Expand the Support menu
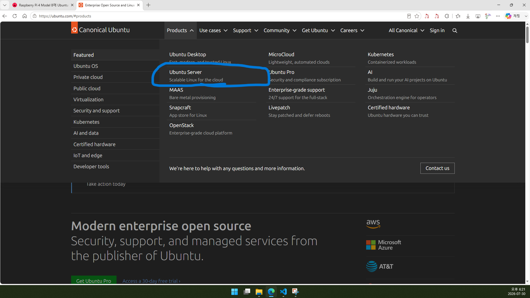 [245, 30]
